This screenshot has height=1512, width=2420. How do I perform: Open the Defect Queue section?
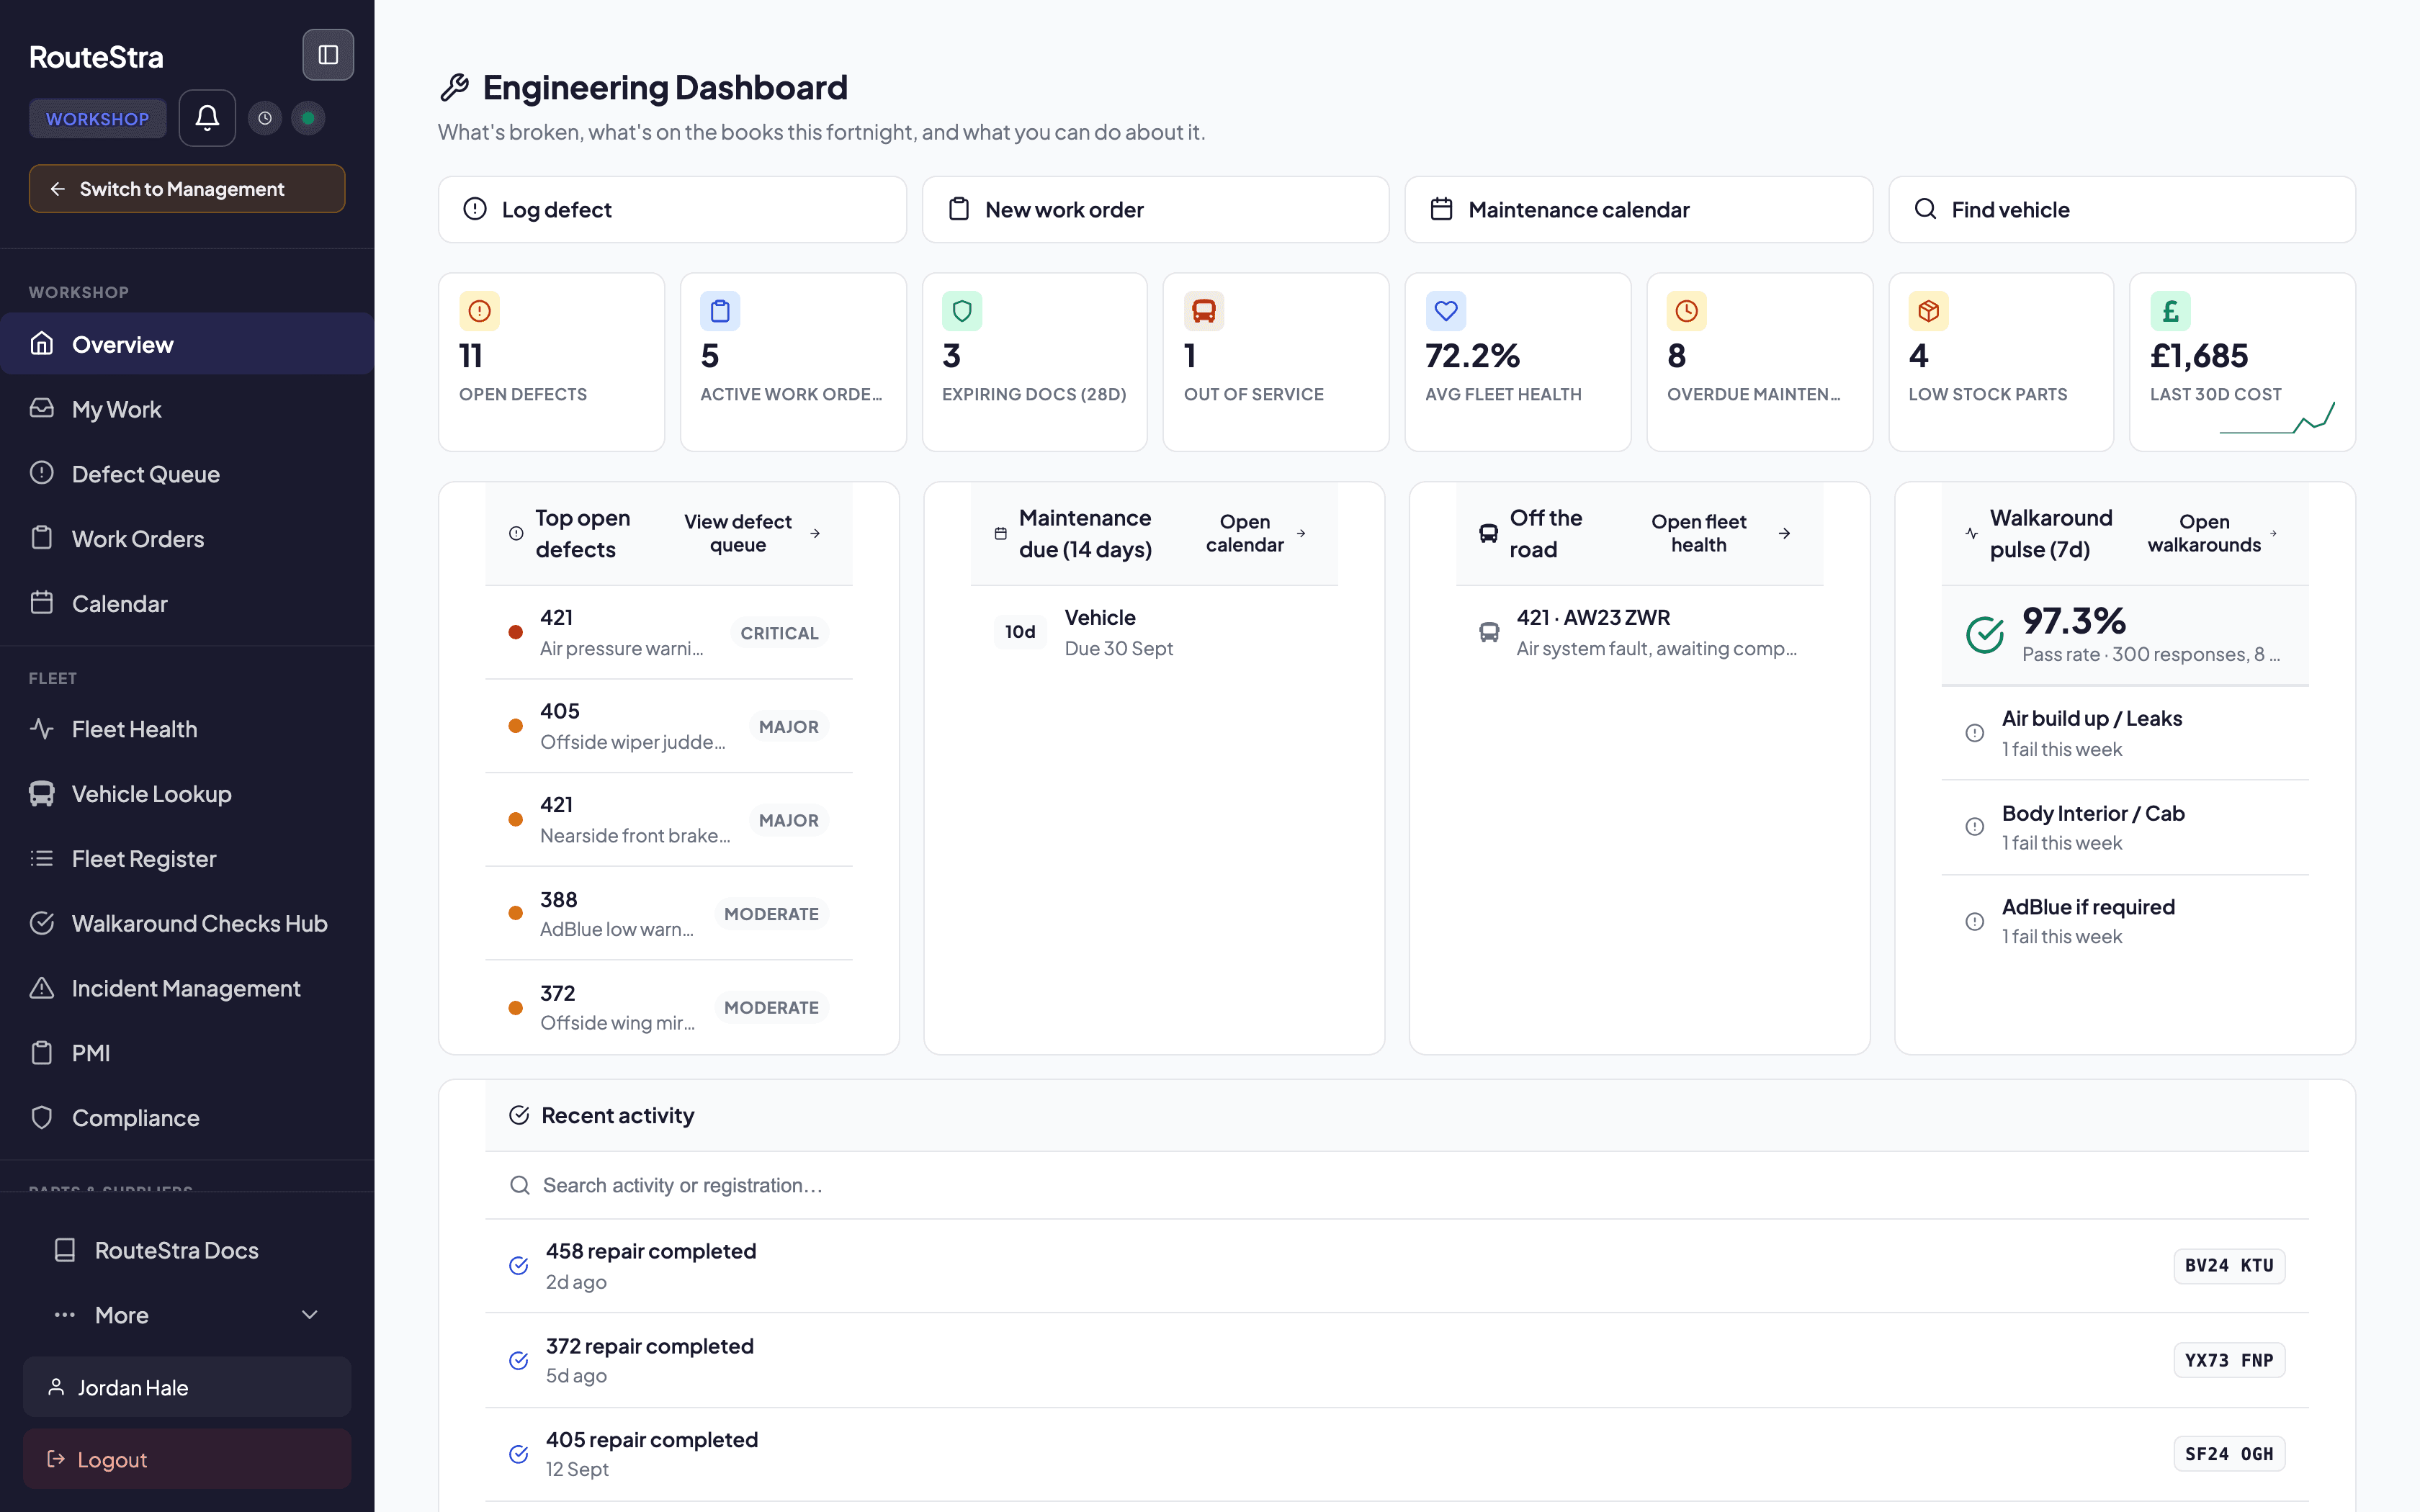[187, 474]
